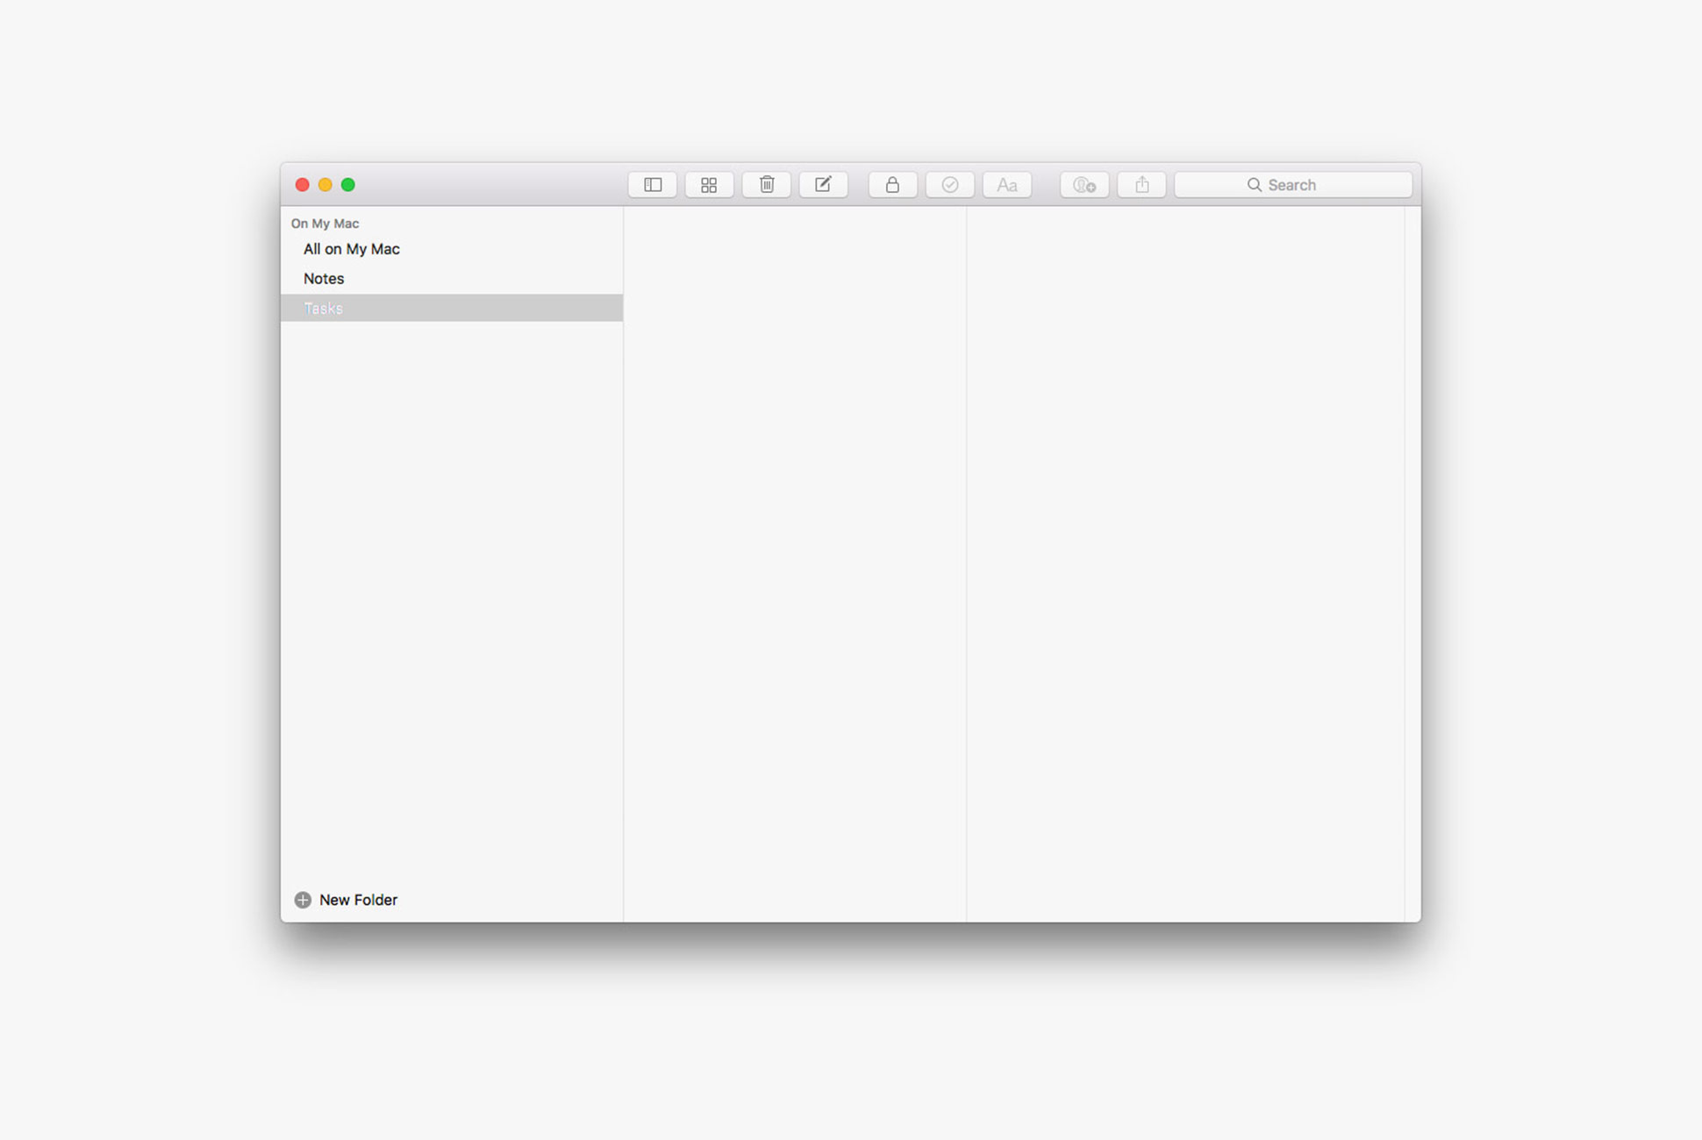Select the All on My Mac folder

pos(351,249)
